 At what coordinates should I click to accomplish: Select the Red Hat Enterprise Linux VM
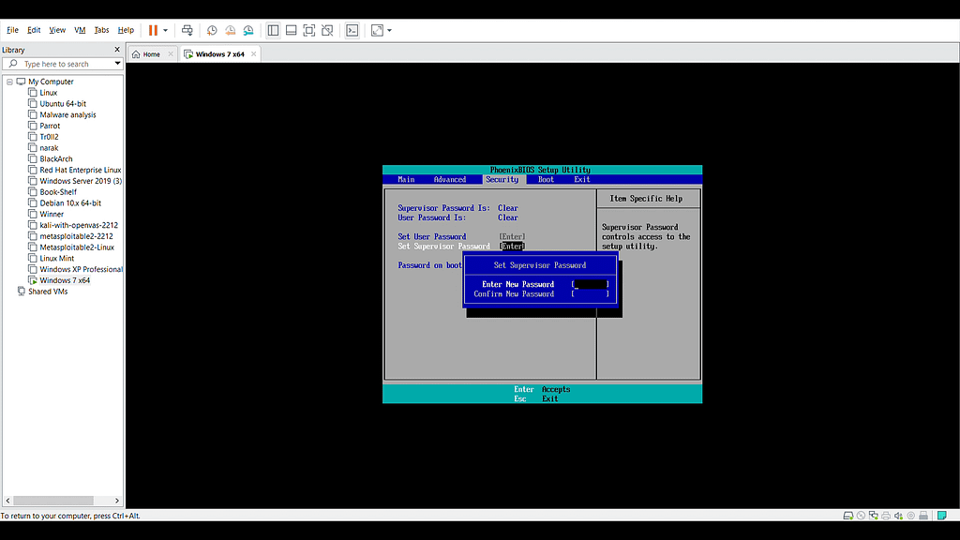(x=81, y=170)
